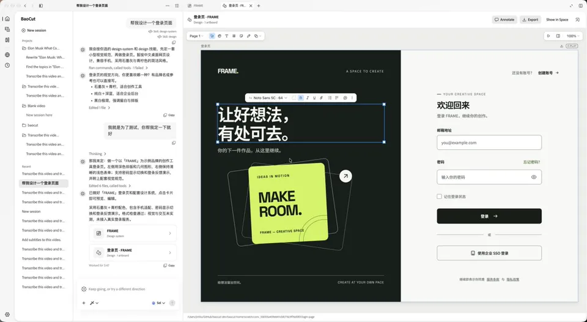
Task: Click the download icon above the artboard
Action: click(561, 46)
